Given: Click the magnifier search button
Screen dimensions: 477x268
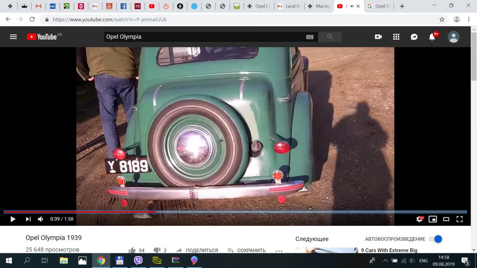Looking at the screenshot, I should click(330, 37).
